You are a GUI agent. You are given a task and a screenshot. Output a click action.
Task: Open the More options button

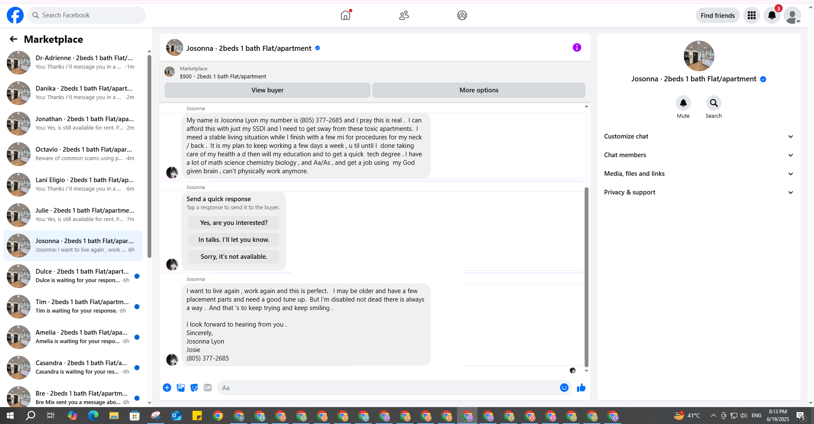[x=479, y=90]
